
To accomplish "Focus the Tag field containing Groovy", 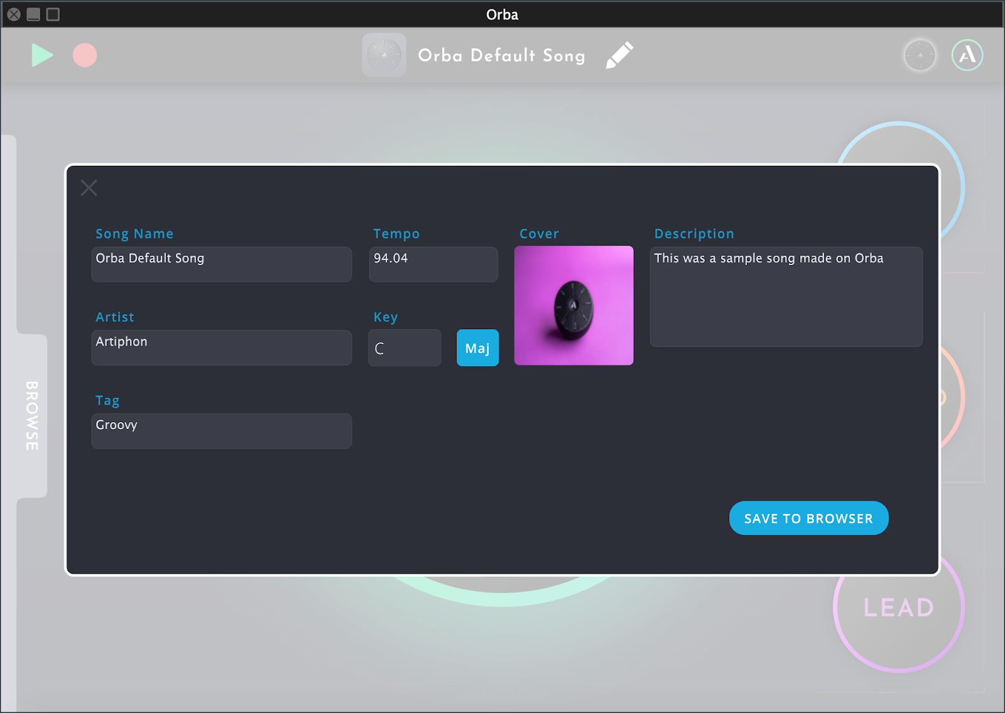I will pyautogui.click(x=222, y=431).
